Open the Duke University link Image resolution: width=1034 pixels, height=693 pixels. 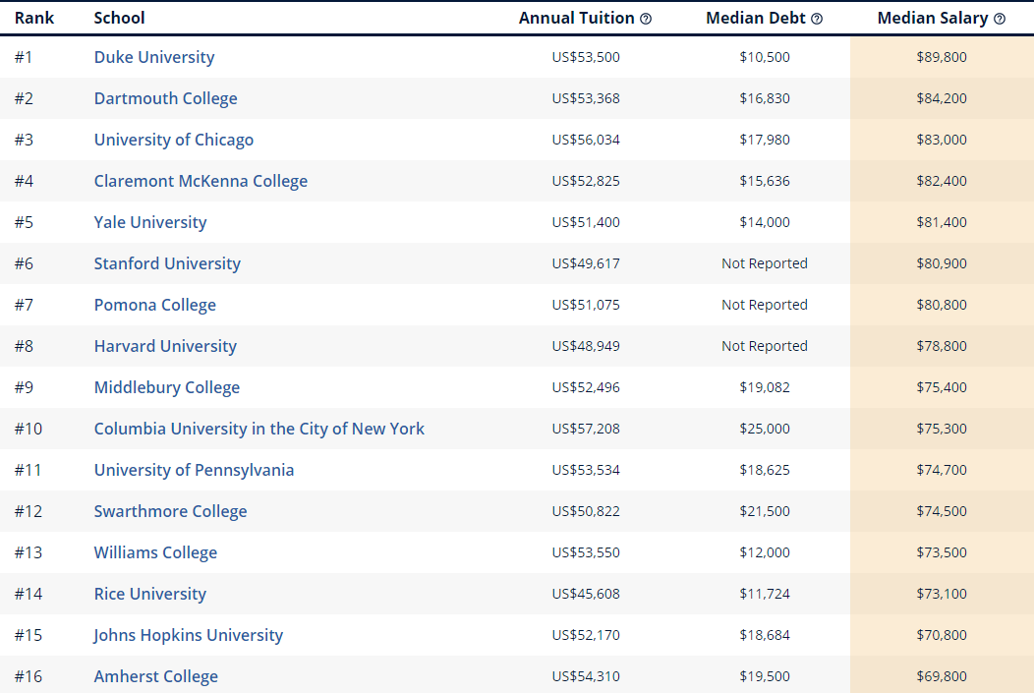click(x=154, y=57)
